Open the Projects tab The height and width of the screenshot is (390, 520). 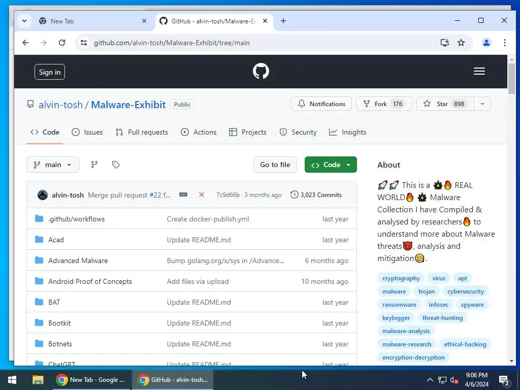click(248, 132)
